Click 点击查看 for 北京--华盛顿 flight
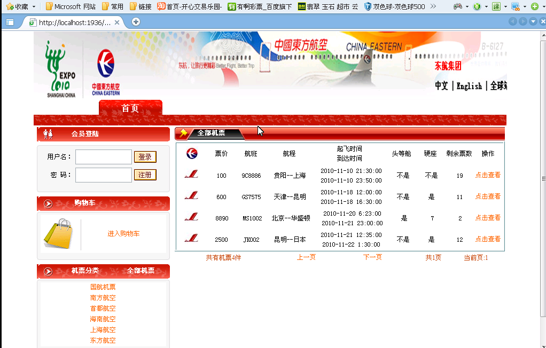546x348 pixels. click(x=488, y=218)
